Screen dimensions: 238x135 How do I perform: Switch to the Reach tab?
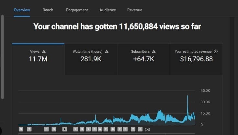[x=48, y=10]
